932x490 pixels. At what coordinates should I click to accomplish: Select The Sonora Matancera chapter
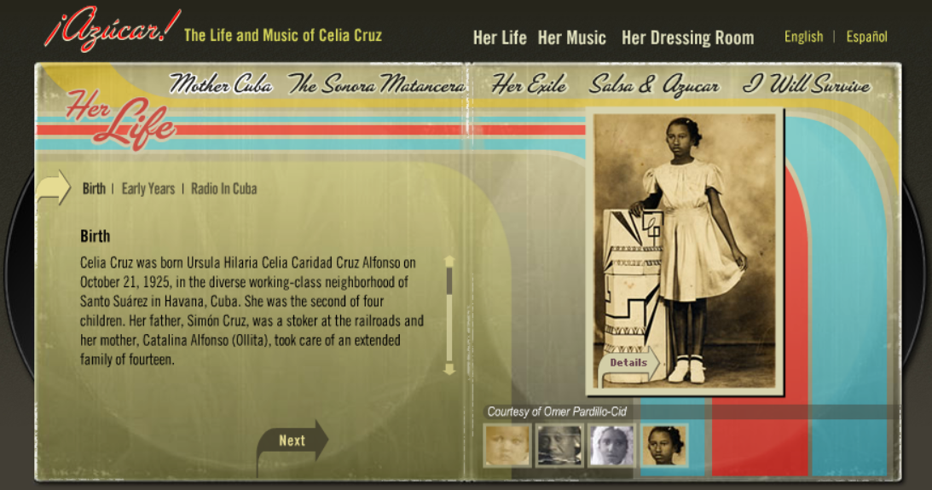pyautogui.click(x=377, y=84)
